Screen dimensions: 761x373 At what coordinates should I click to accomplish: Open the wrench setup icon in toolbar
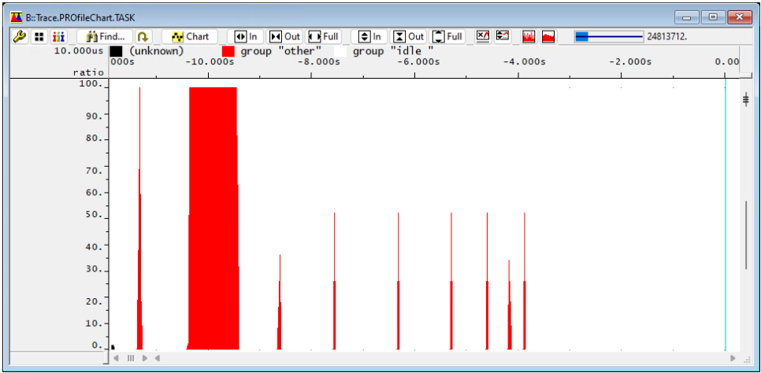coord(19,36)
